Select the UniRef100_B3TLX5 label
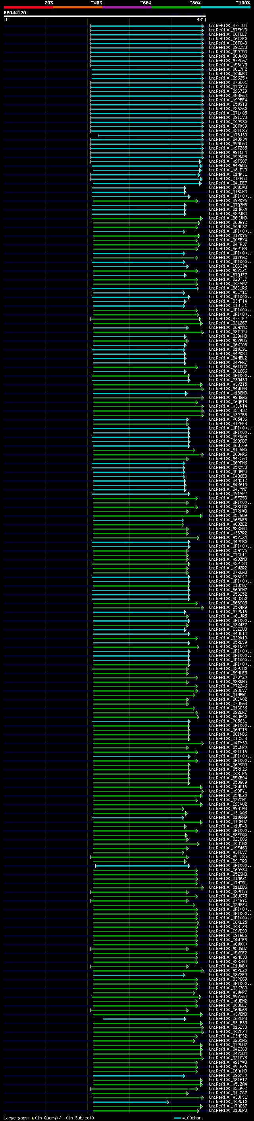 [x=227, y=130]
